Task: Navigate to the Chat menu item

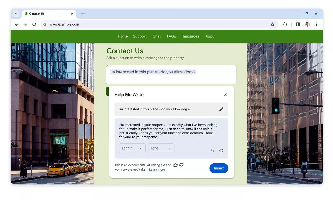Action: pos(157,36)
